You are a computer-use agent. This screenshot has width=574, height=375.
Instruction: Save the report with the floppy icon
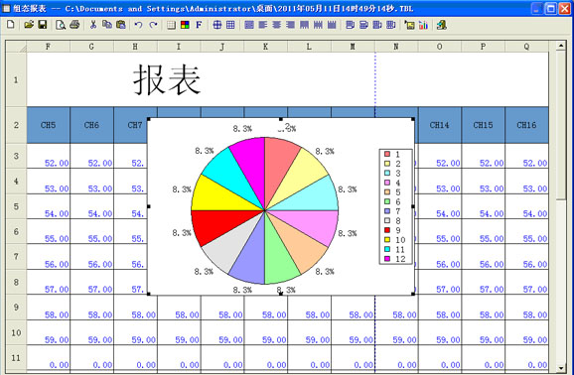click(x=43, y=25)
